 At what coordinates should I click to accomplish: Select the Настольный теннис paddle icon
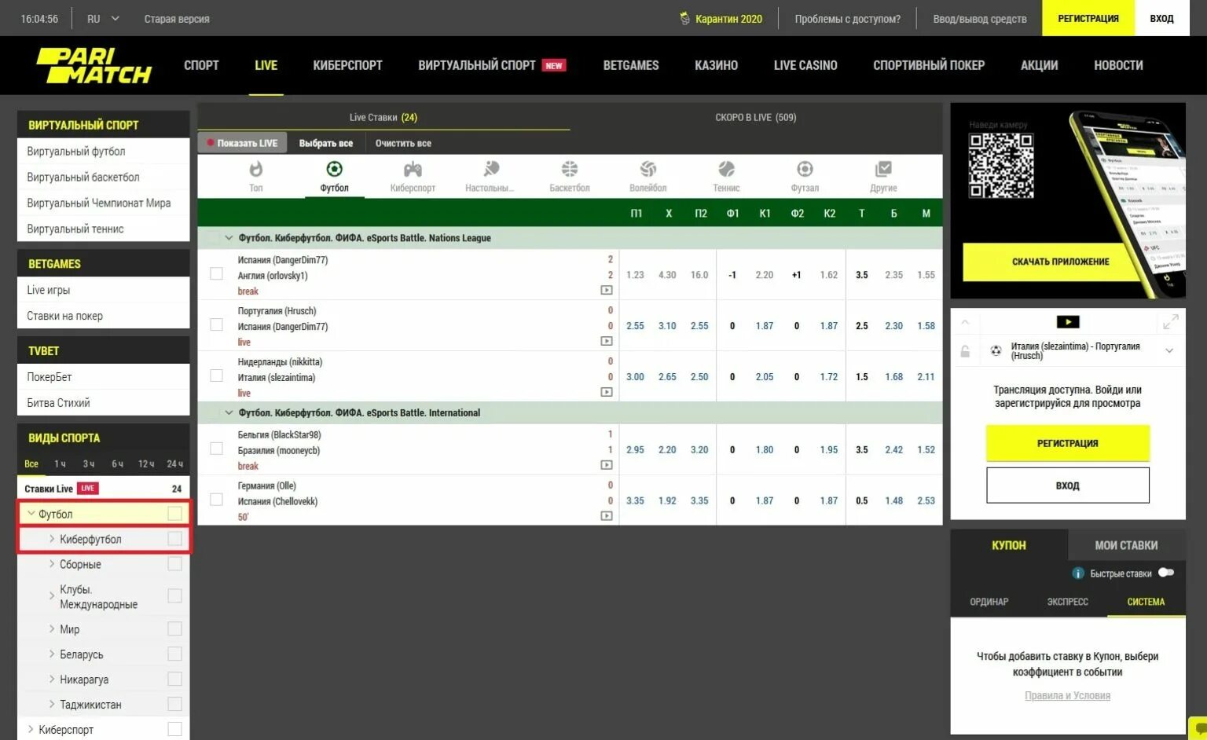491,169
